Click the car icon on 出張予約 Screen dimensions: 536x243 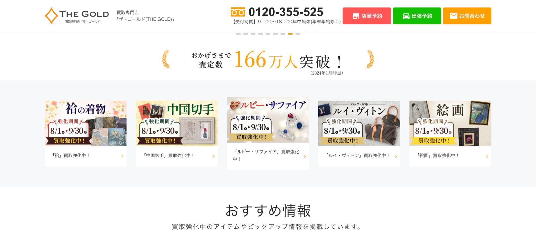point(406,16)
